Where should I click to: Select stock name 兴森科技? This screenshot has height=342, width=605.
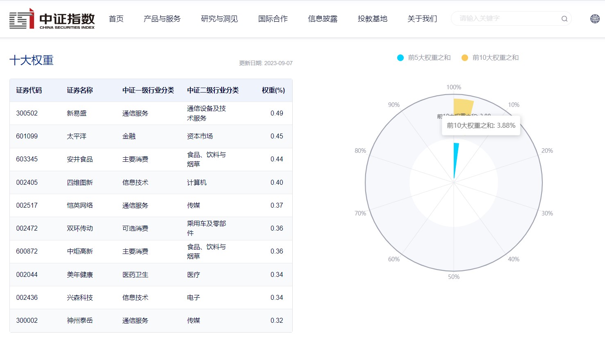pos(80,297)
